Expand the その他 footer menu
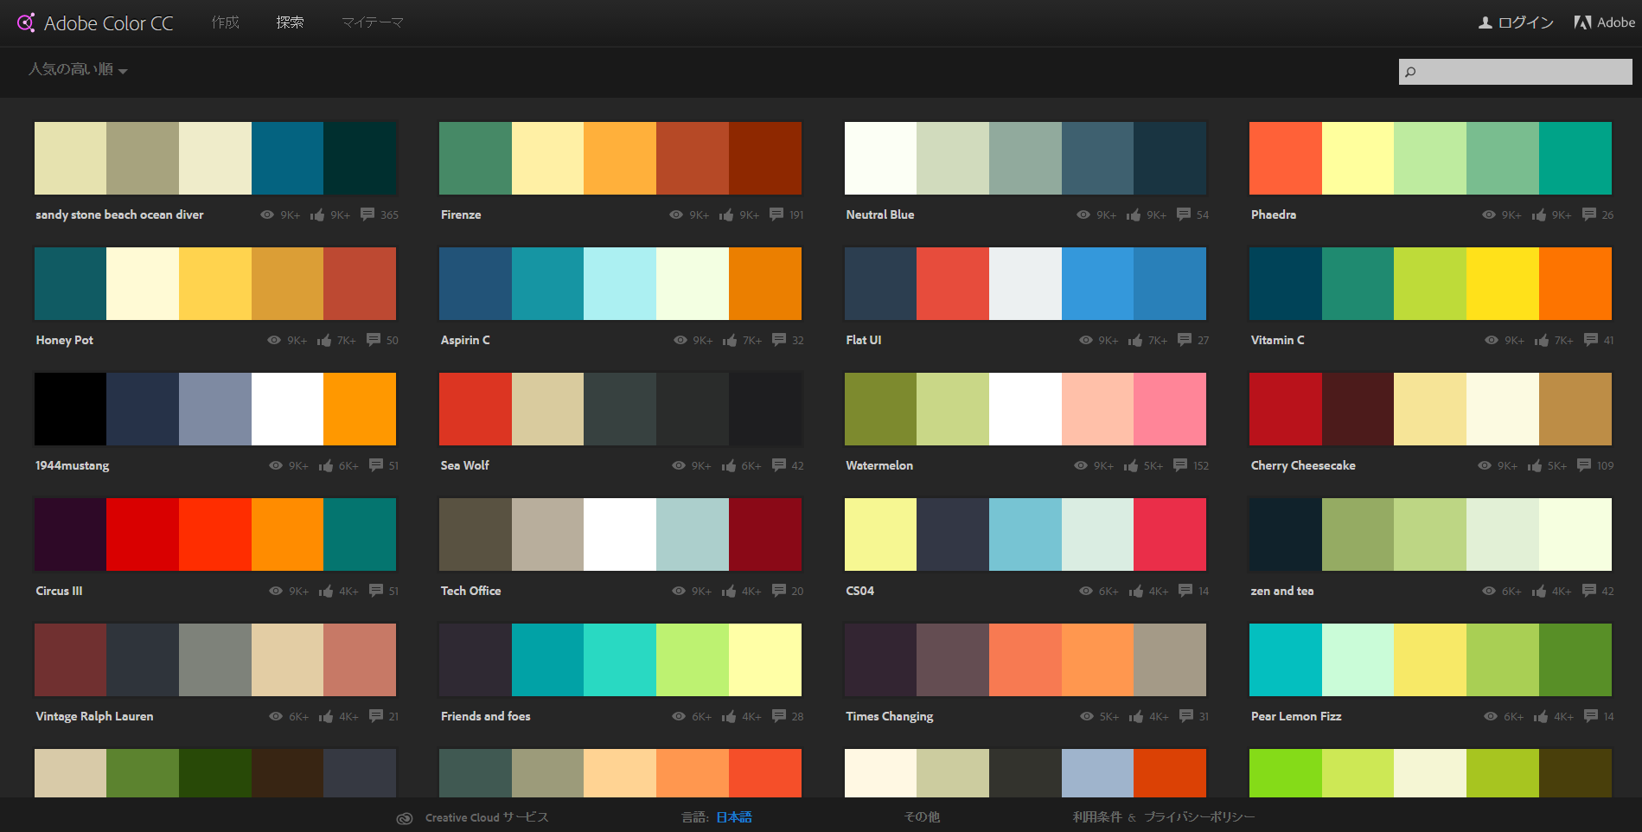Screen dimensions: 1642x832 click(922, 817)
